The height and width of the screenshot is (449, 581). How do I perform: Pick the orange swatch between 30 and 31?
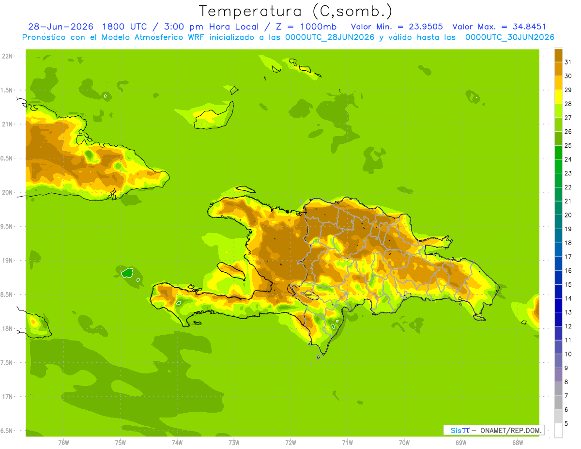point(558,69)
